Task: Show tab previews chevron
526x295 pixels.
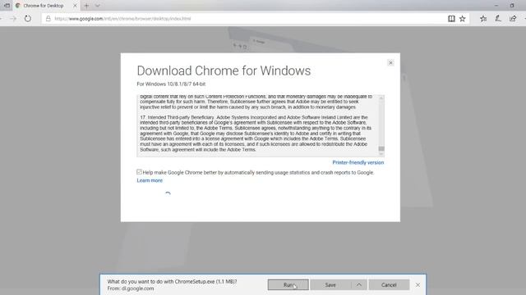Action: [97, 6]
